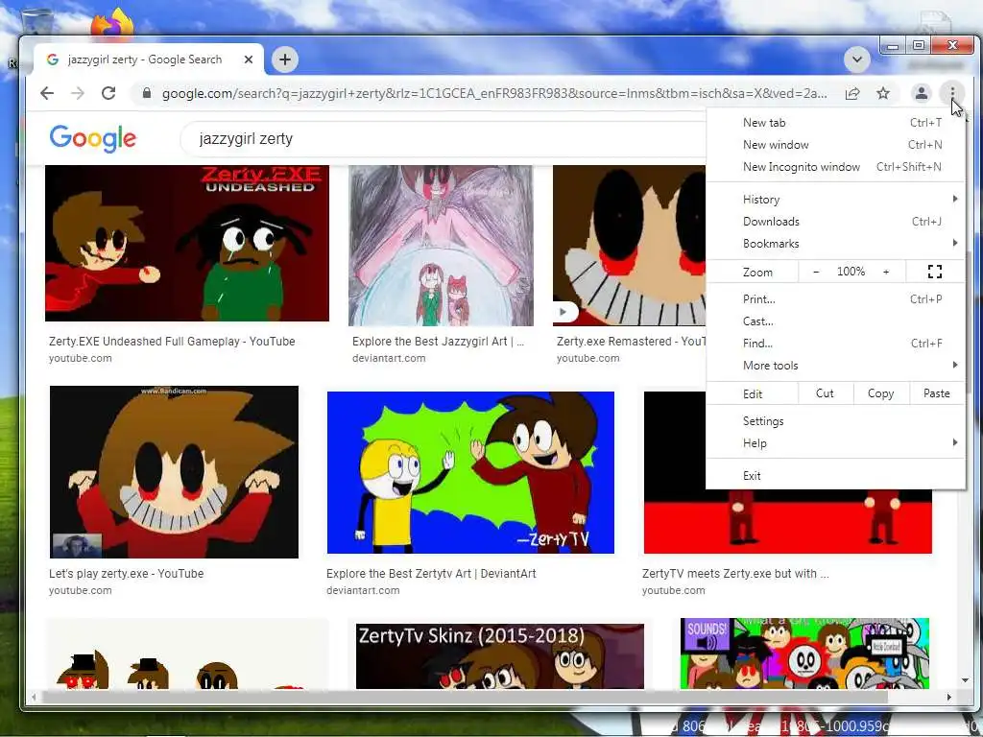Choose Cast... from the menu
This screenshot has height=737, width=983.
(x=835, y=321)
